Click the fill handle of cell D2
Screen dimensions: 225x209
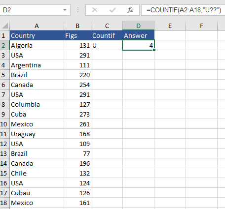(x=154, y=50)
